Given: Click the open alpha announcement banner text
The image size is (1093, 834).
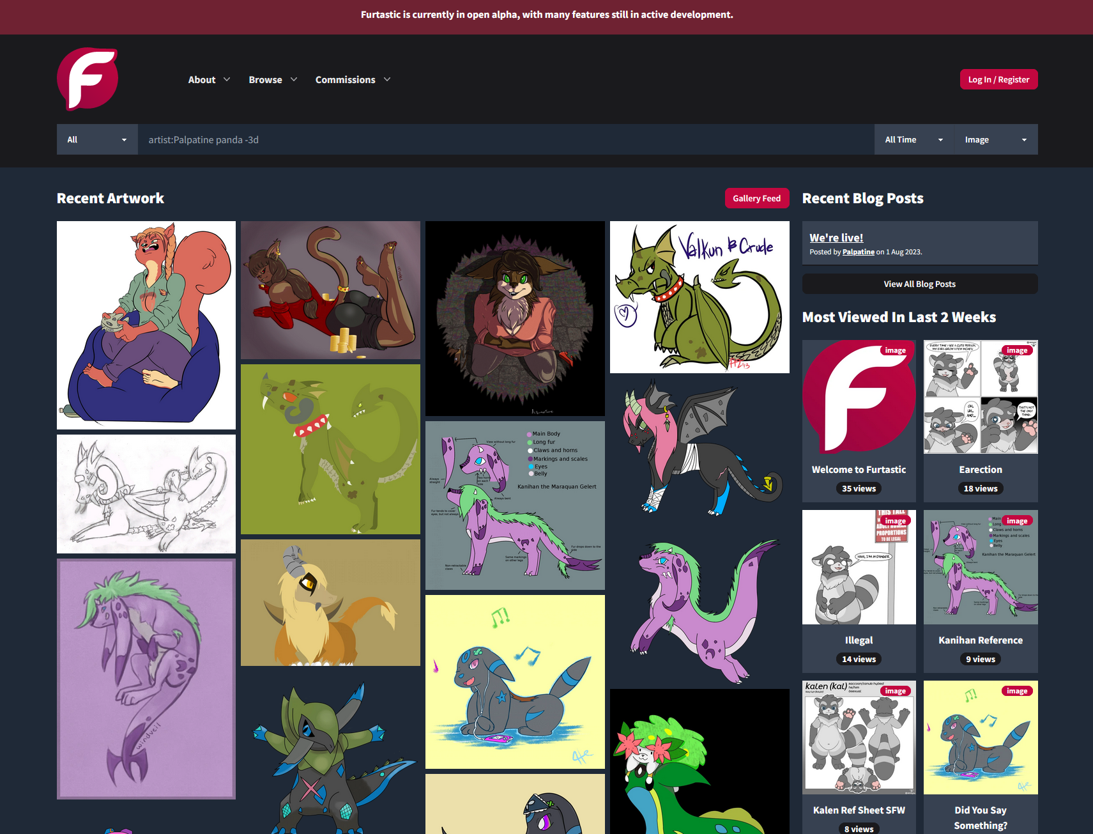Looking at the screenshot, I should click(547, 15).
